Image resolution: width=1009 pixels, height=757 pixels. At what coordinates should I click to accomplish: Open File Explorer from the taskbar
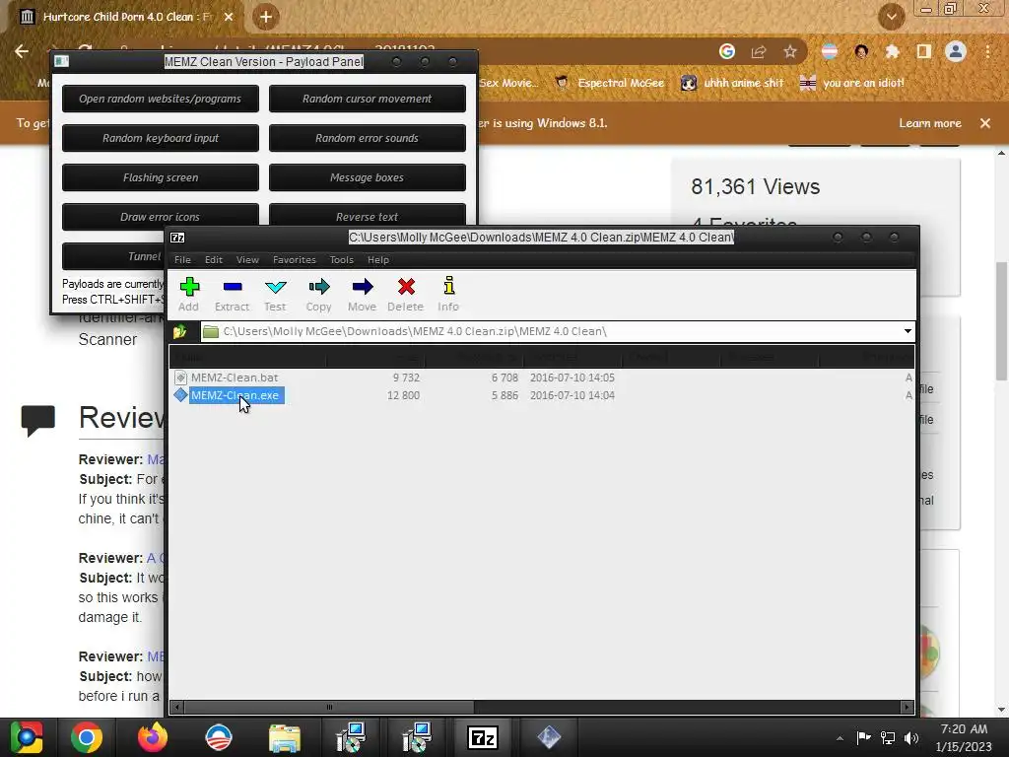285,737
